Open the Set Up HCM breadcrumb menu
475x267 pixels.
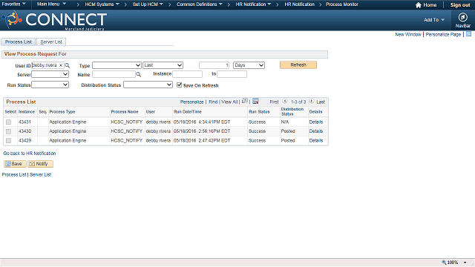click(148, 4)
